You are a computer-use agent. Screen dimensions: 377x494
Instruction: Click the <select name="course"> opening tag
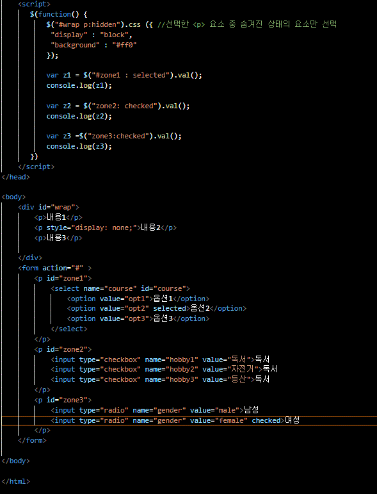120,288
